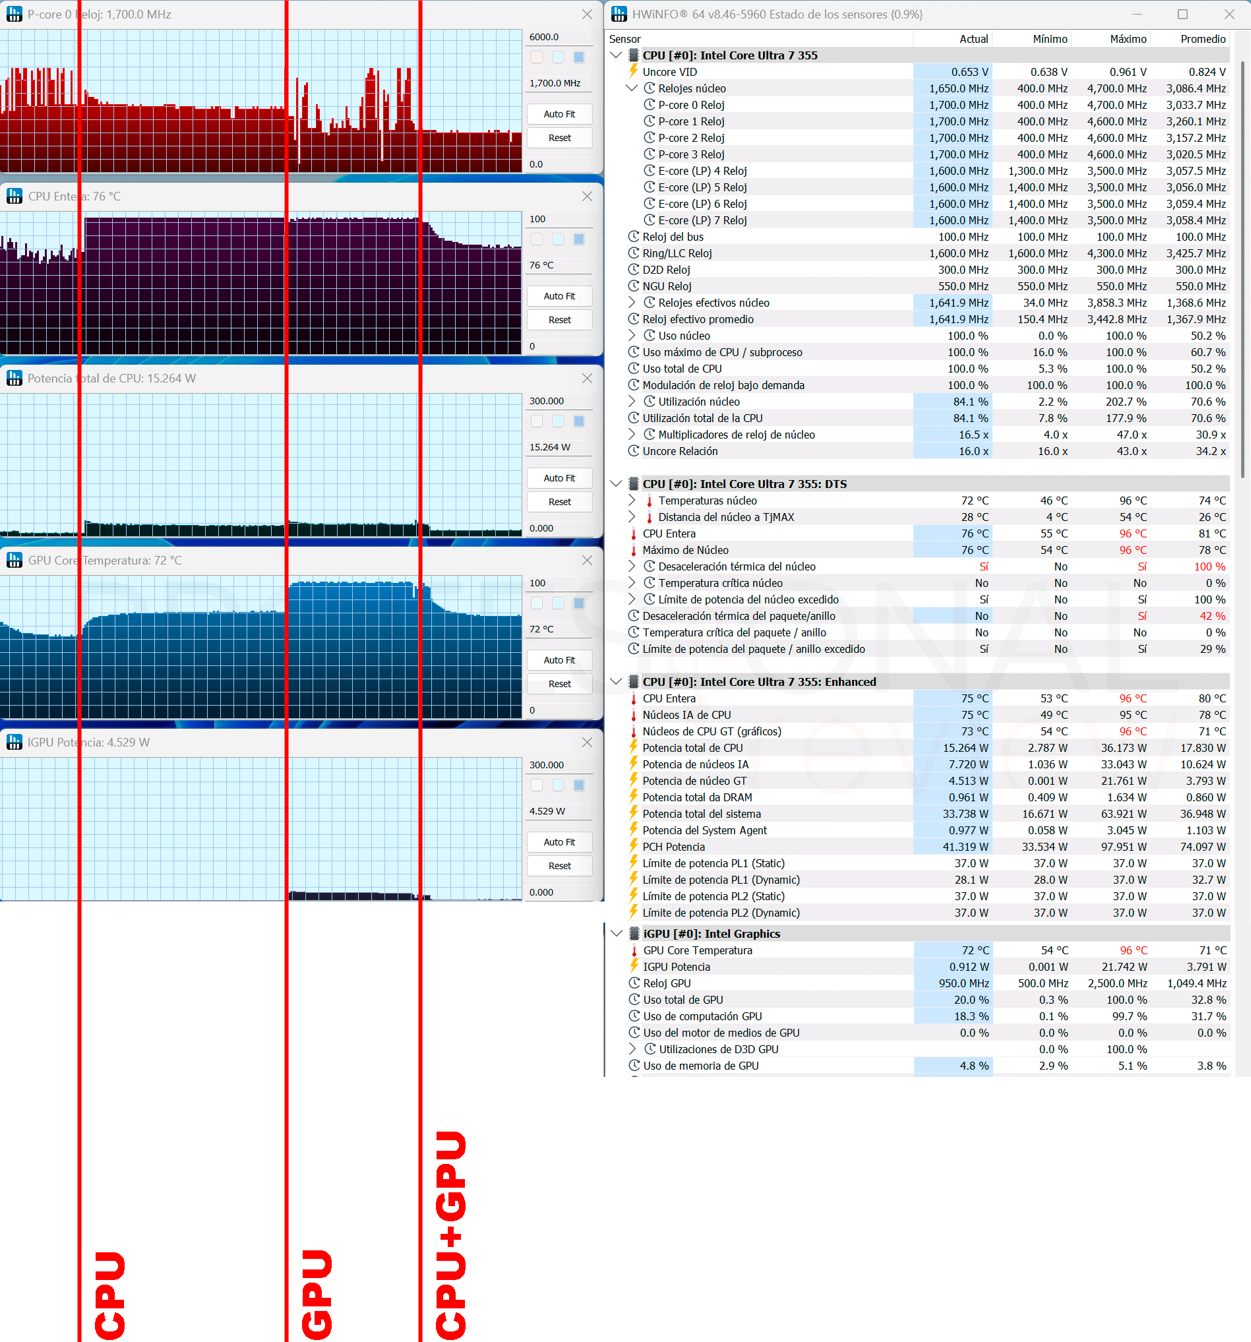This screenshot has width=1251, height=1342.
Task: Click the clock icon beside Uncore Relación
Action: pyautogui.click(x=633, y=451)
